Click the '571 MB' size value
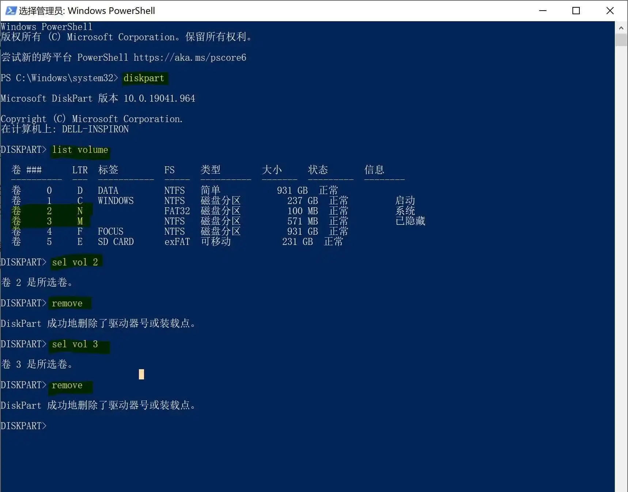The image size is (628, 492). pos(302,221)
